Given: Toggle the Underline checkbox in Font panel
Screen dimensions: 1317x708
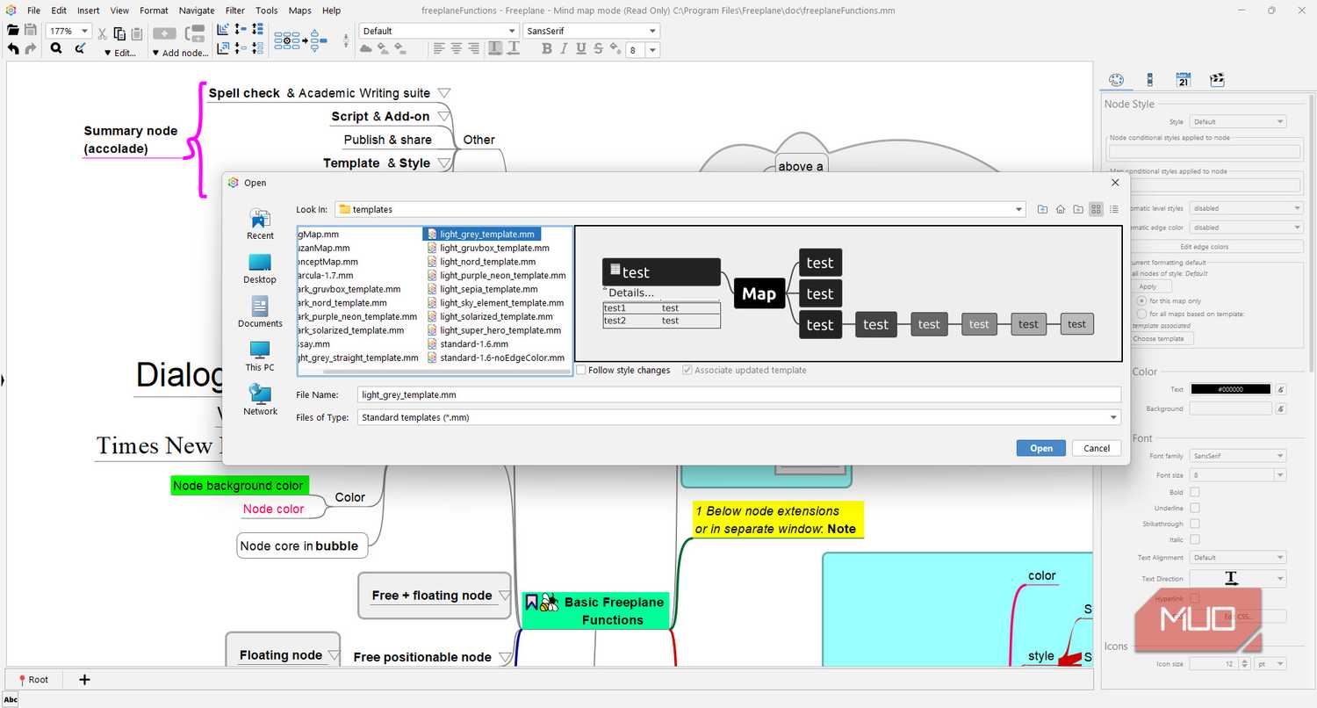Looking at the screenshot, I should click(x=1194, y=509).
